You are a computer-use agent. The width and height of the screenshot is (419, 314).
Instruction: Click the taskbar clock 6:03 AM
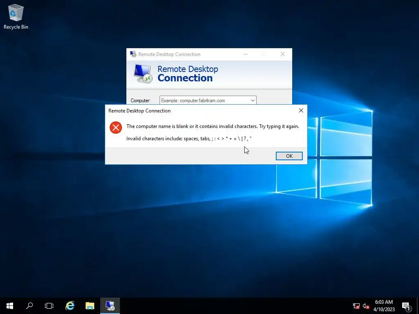(384, 306)
